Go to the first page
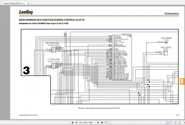Screen dimensions: 185x125 (72, 123)
